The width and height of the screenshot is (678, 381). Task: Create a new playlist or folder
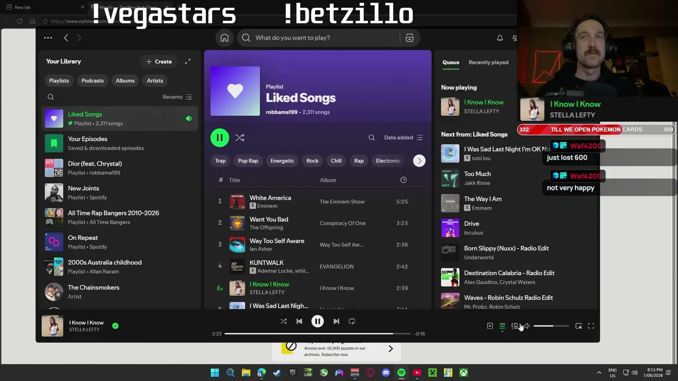159,61
